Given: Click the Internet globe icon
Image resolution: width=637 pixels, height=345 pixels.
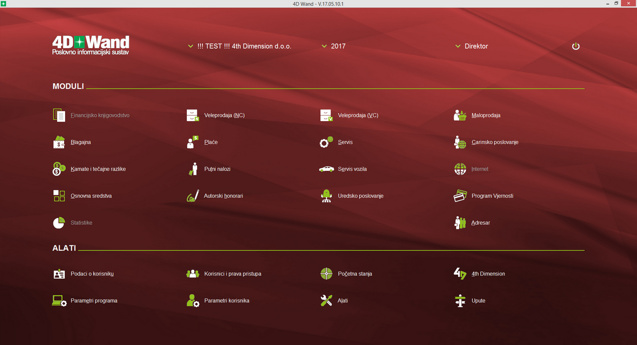Looking at the screenshot, I should (460, 169).
